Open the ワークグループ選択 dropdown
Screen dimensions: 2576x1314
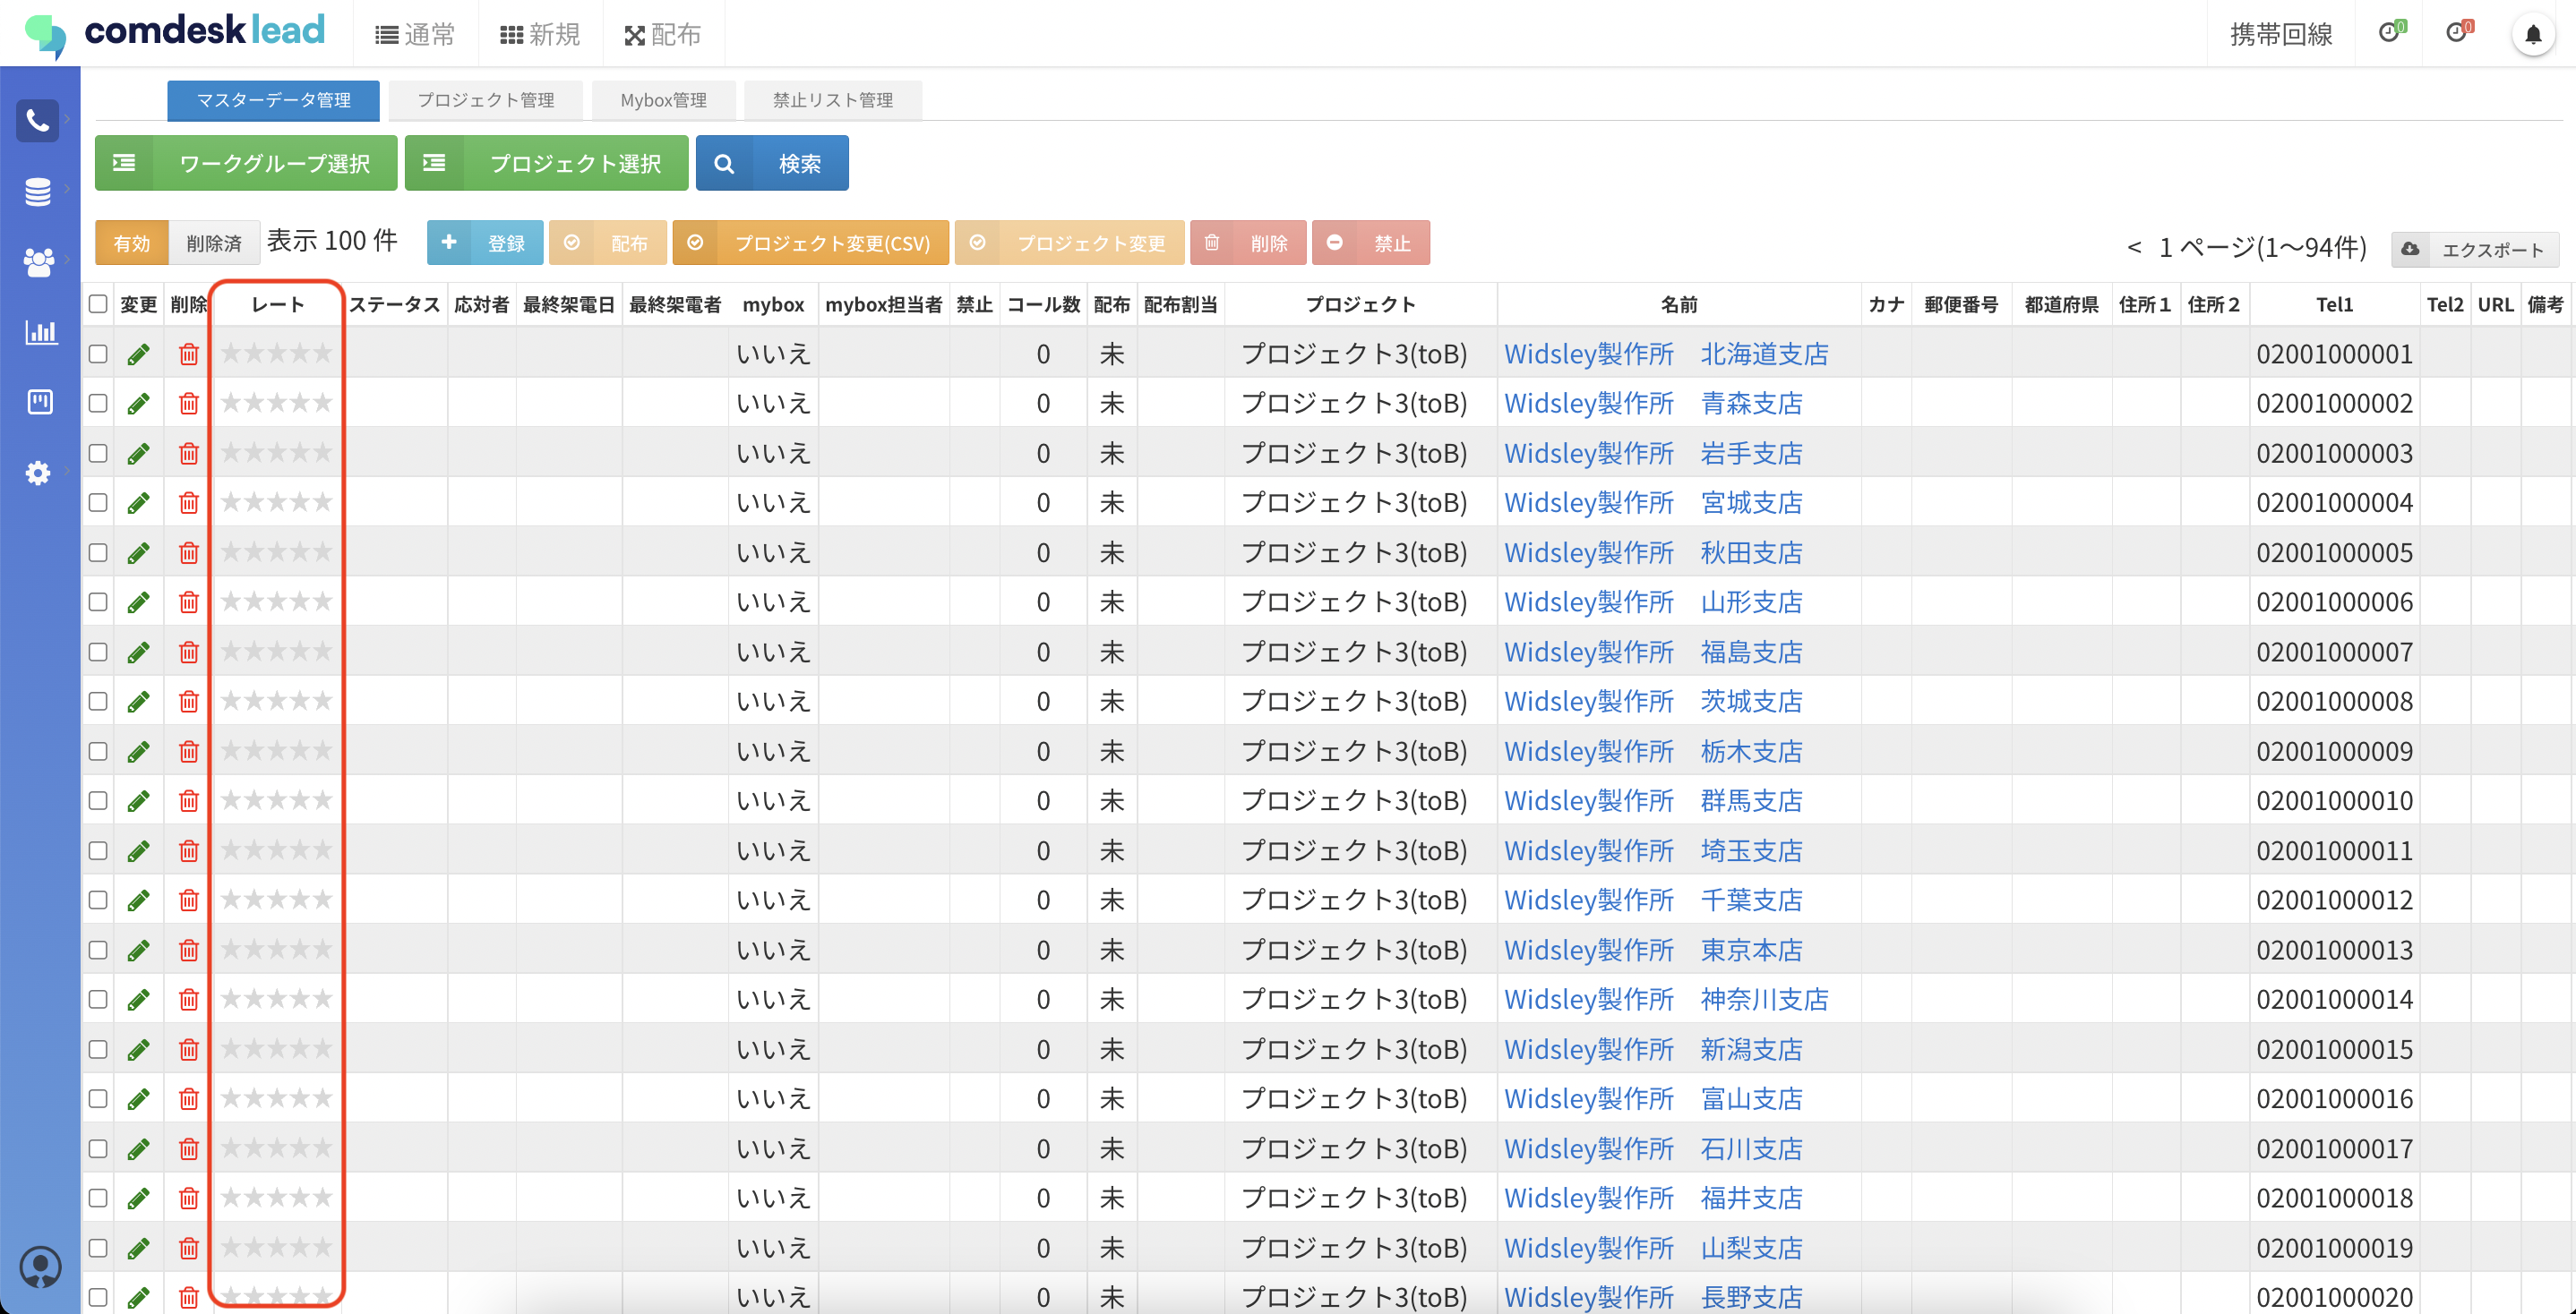point(246,163)
